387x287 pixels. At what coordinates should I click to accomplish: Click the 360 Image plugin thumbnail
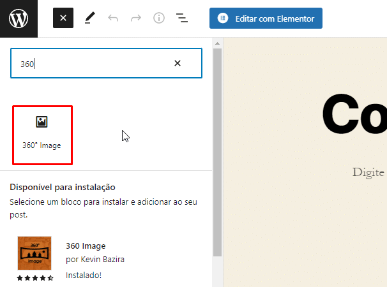[x=34, y=253]
